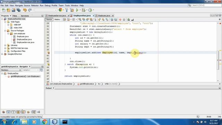Click the Profile Project clock icon
The width and height of the screenshot is (222, 125).
point(90,10)
